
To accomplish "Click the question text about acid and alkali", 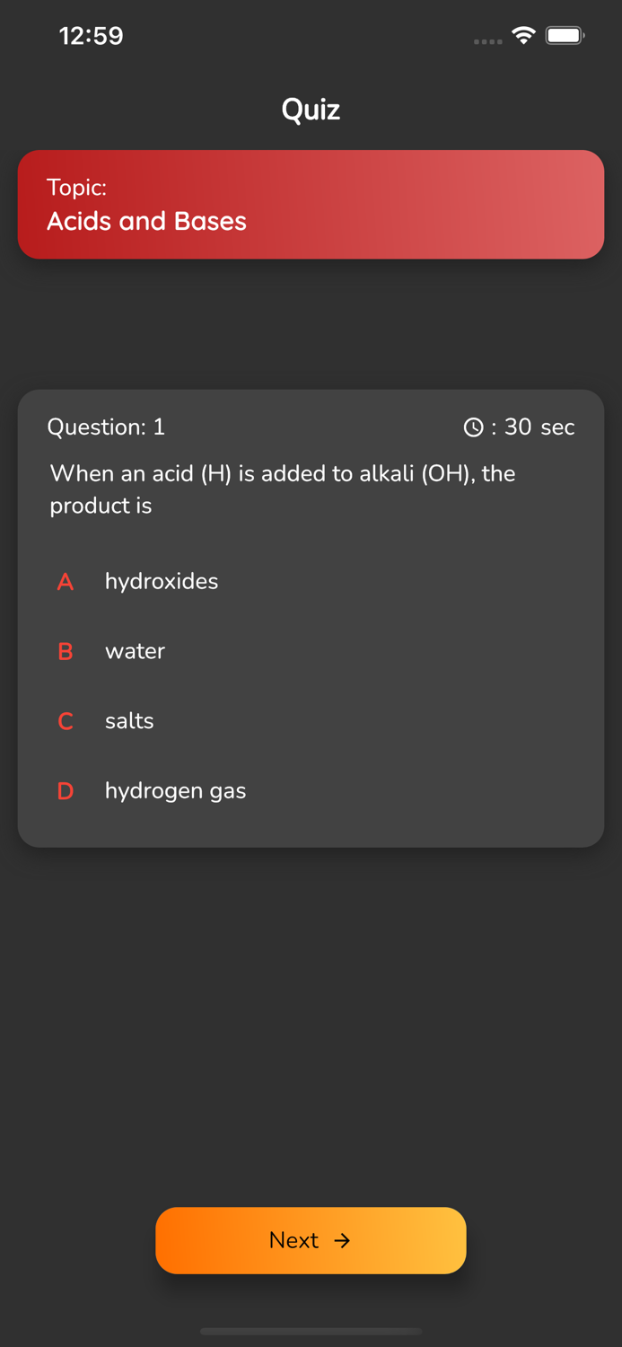I will click(x=283, y=489).
